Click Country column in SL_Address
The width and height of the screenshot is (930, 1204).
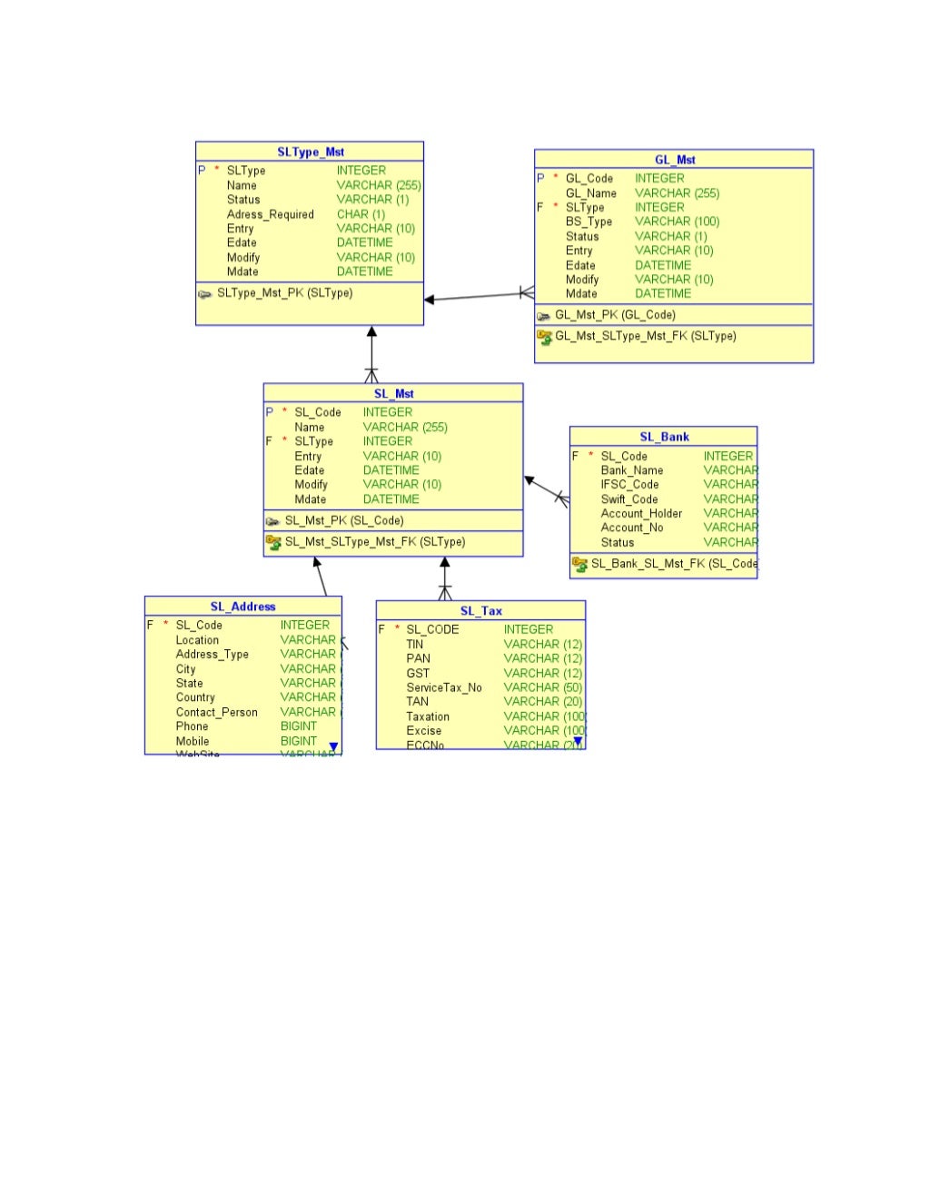click(x=196, y=698)
